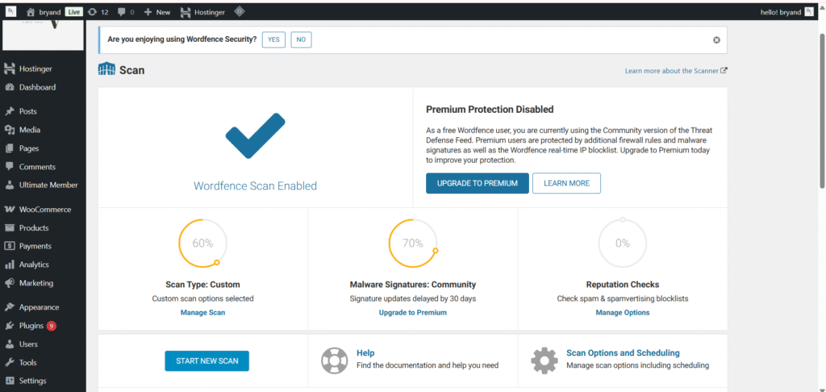826x392 pixels.
Task: Click the diamond icon in admin bar
Action: coord(240,12)
